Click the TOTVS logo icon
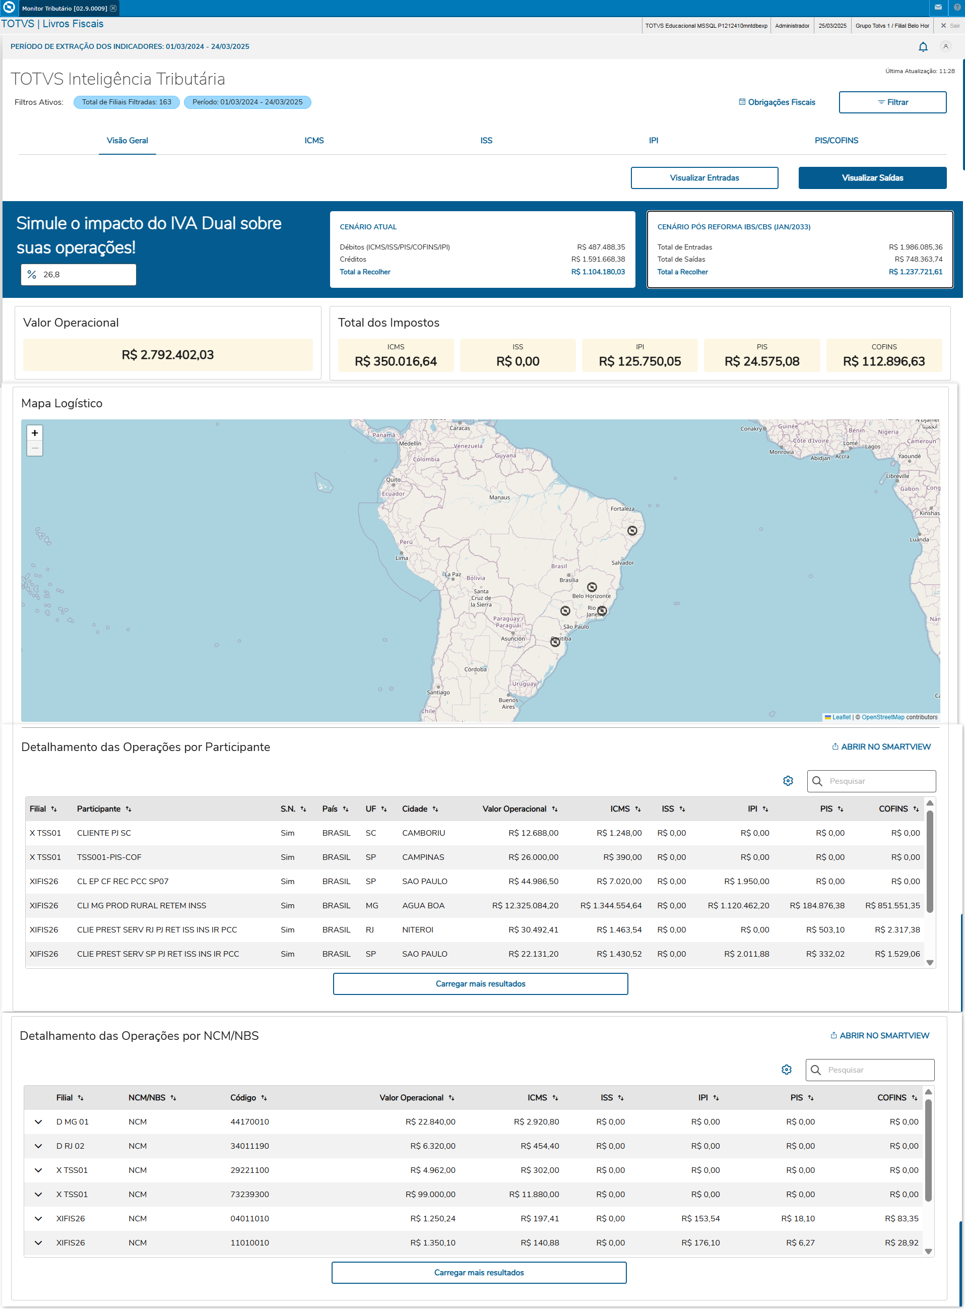This screenshot has width=965, height=1309. click(x=9, y=8)
